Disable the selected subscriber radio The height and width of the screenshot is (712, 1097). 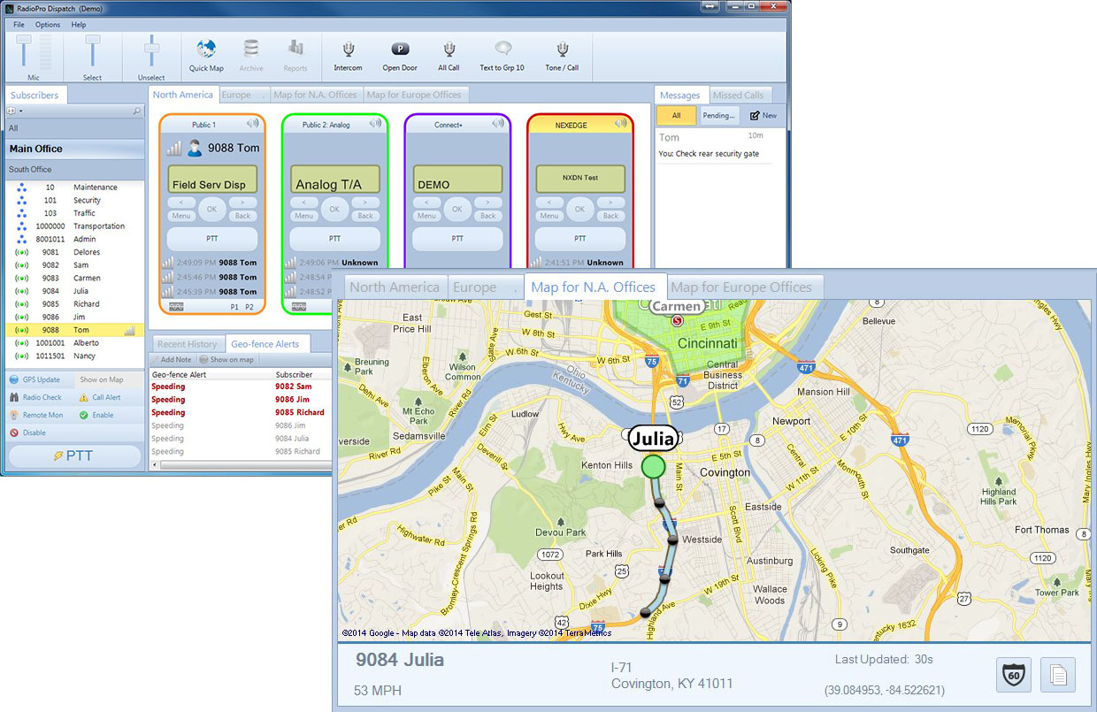[x=30, y=433]
